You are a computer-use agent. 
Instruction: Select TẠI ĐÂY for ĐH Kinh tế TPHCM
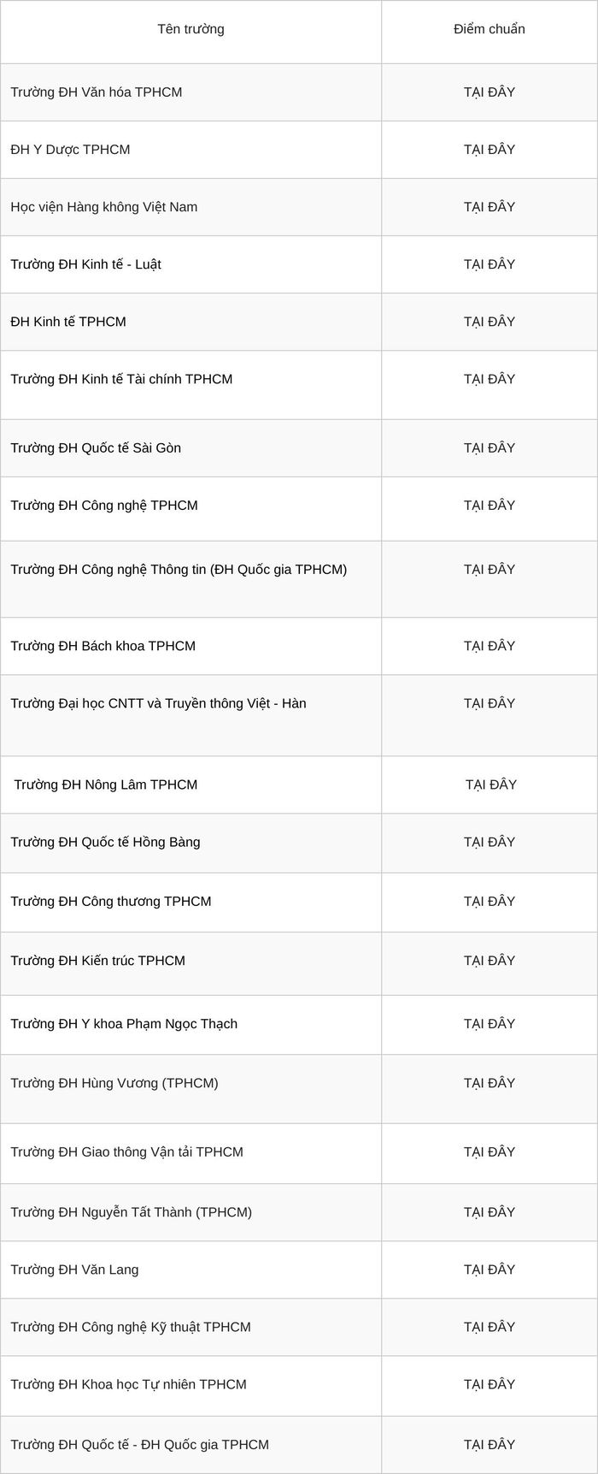[490, 322]
